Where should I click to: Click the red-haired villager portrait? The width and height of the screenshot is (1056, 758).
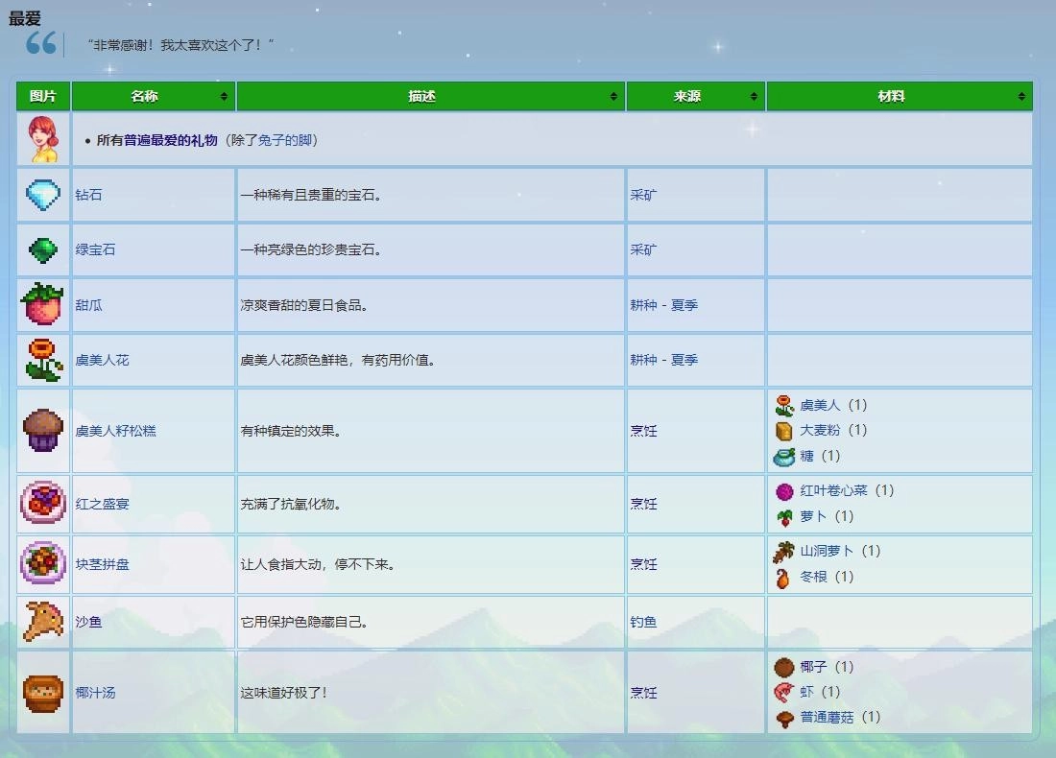[x=43, y=140]
